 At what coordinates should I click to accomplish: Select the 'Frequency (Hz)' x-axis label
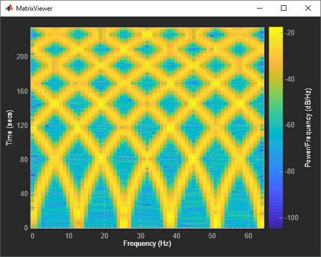[147, 244]
